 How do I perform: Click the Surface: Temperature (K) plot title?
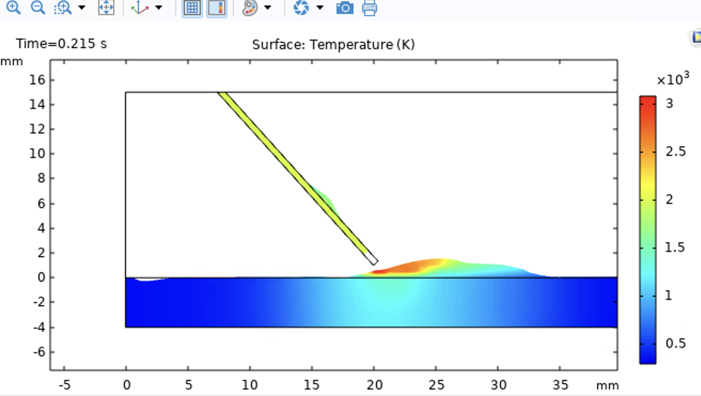333,44
